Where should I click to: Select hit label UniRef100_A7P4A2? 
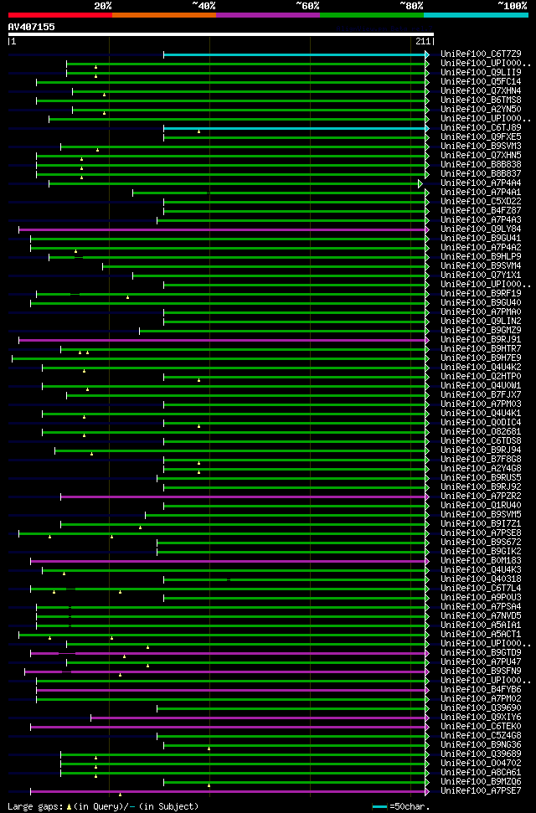click(x=481, y=247)
